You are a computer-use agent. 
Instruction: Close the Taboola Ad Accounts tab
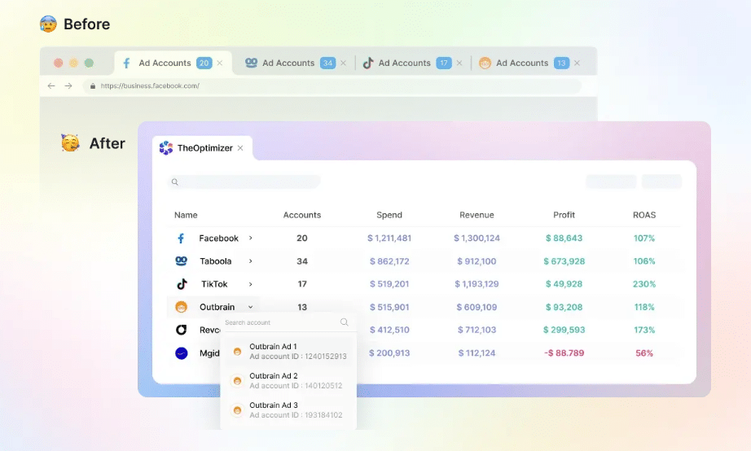(344, 63)
